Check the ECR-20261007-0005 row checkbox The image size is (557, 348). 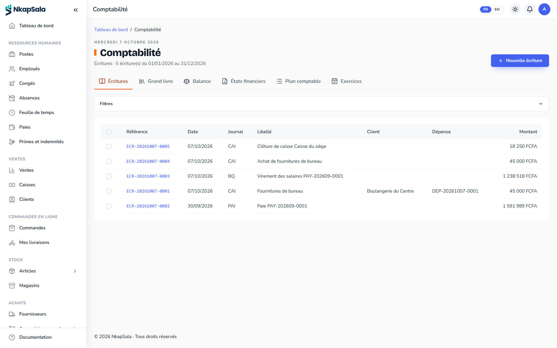point(109,146)
